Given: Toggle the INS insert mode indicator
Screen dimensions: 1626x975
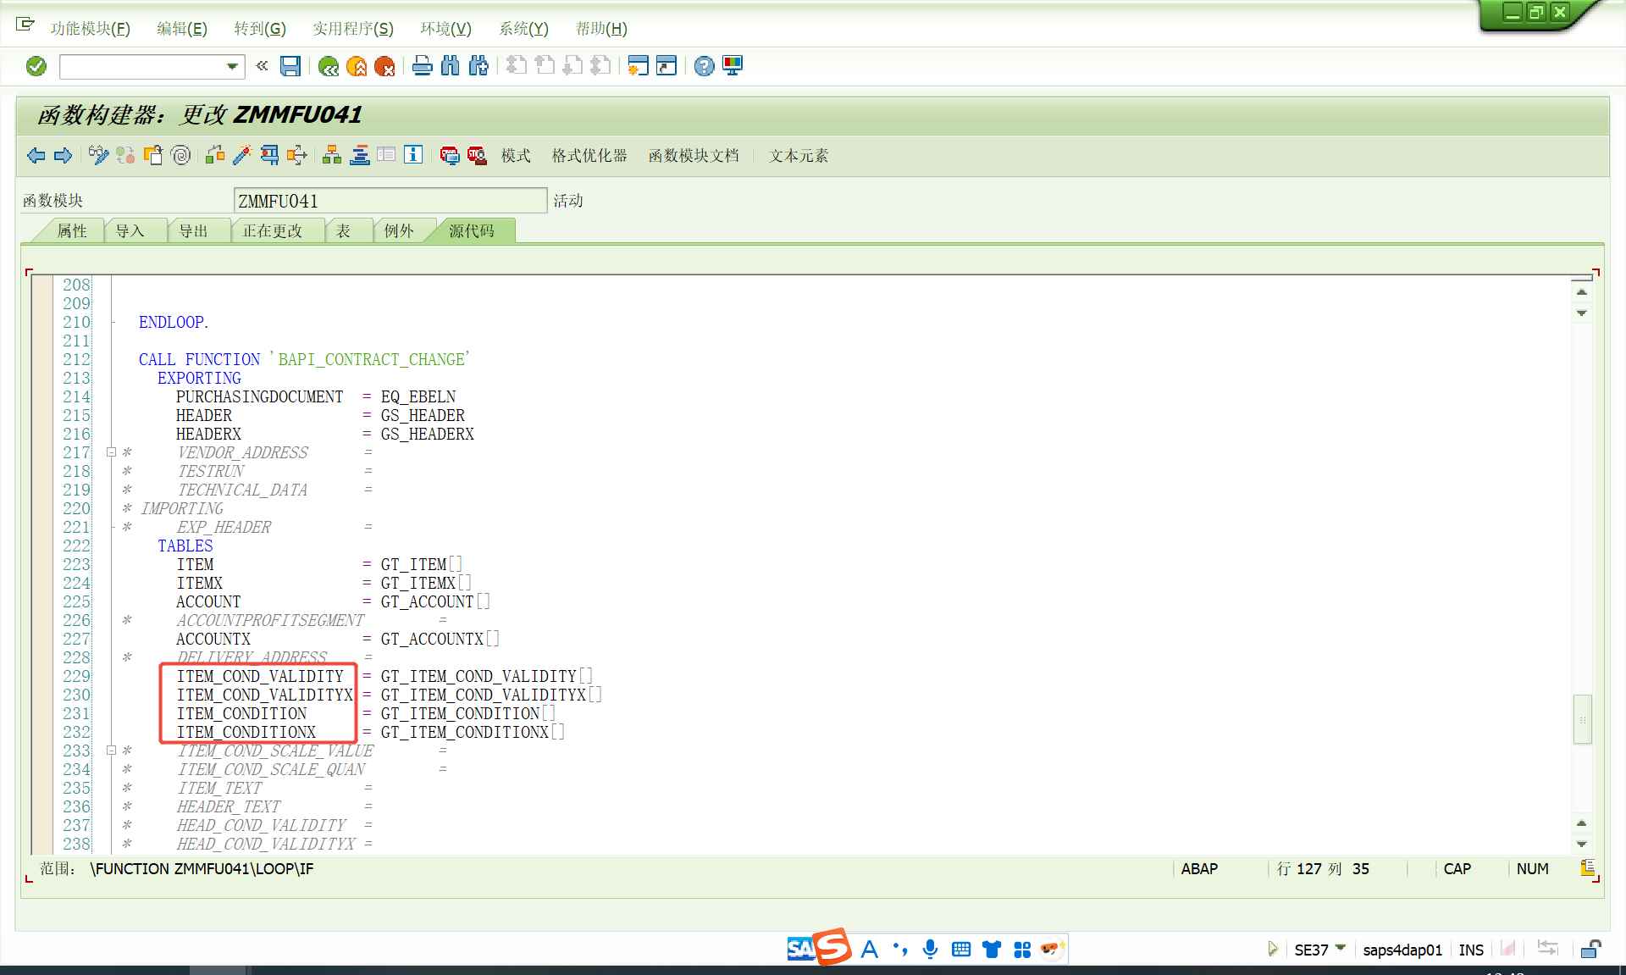Looking at the screenshot, I should pyautogui.click(x=1471, y=950).
